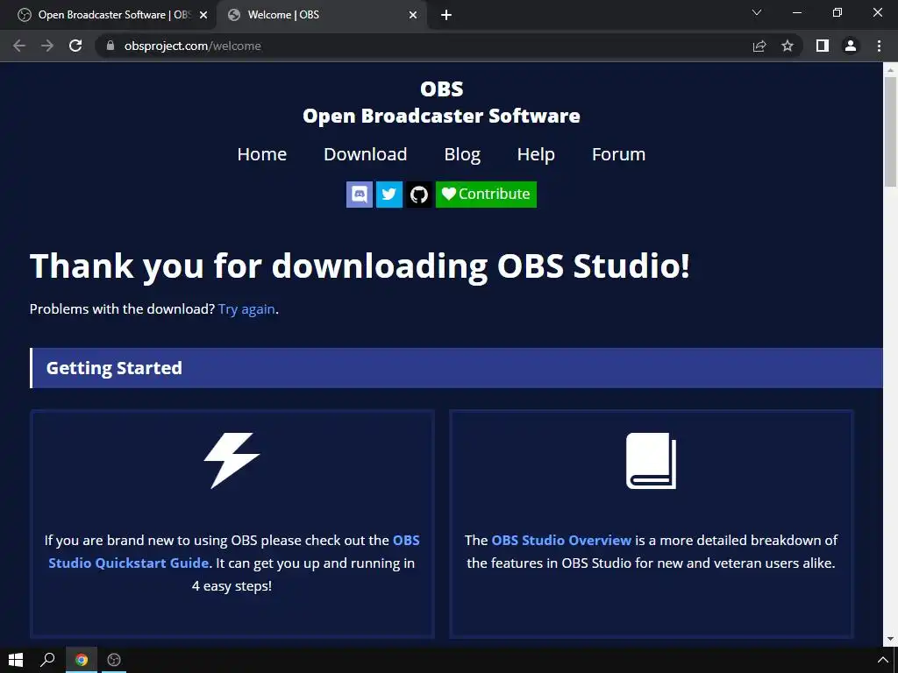This screenshot has height=673, width=898.
Task: Go forward to the next page
Action: (x=47, y=46)
